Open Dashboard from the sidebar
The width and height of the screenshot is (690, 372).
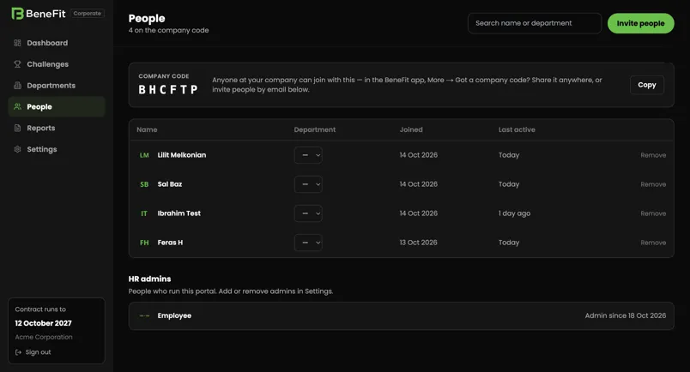tap(57, 43)
